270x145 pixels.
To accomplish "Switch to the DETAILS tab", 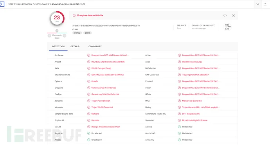I will point(75,47).
